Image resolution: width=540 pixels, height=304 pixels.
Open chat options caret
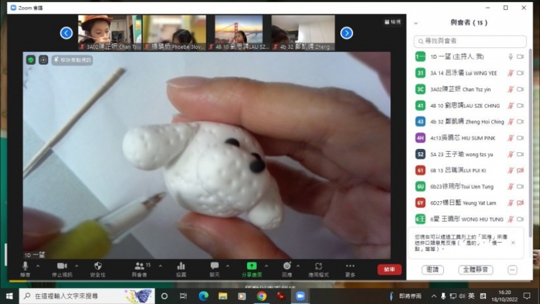(x=228, y=266)
